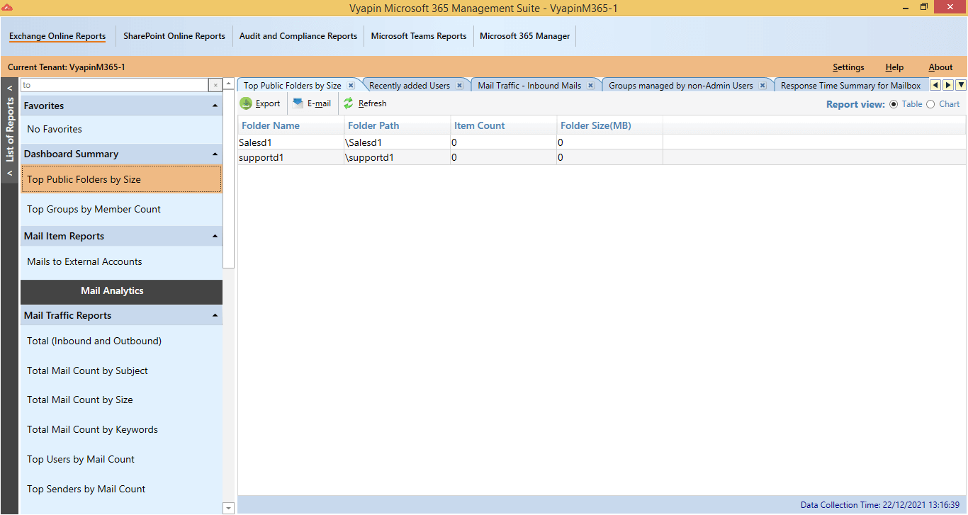The image size is (968, 515).
Task: Click the sidebar scrollbar thumb
Action: [x=228, y=179]
